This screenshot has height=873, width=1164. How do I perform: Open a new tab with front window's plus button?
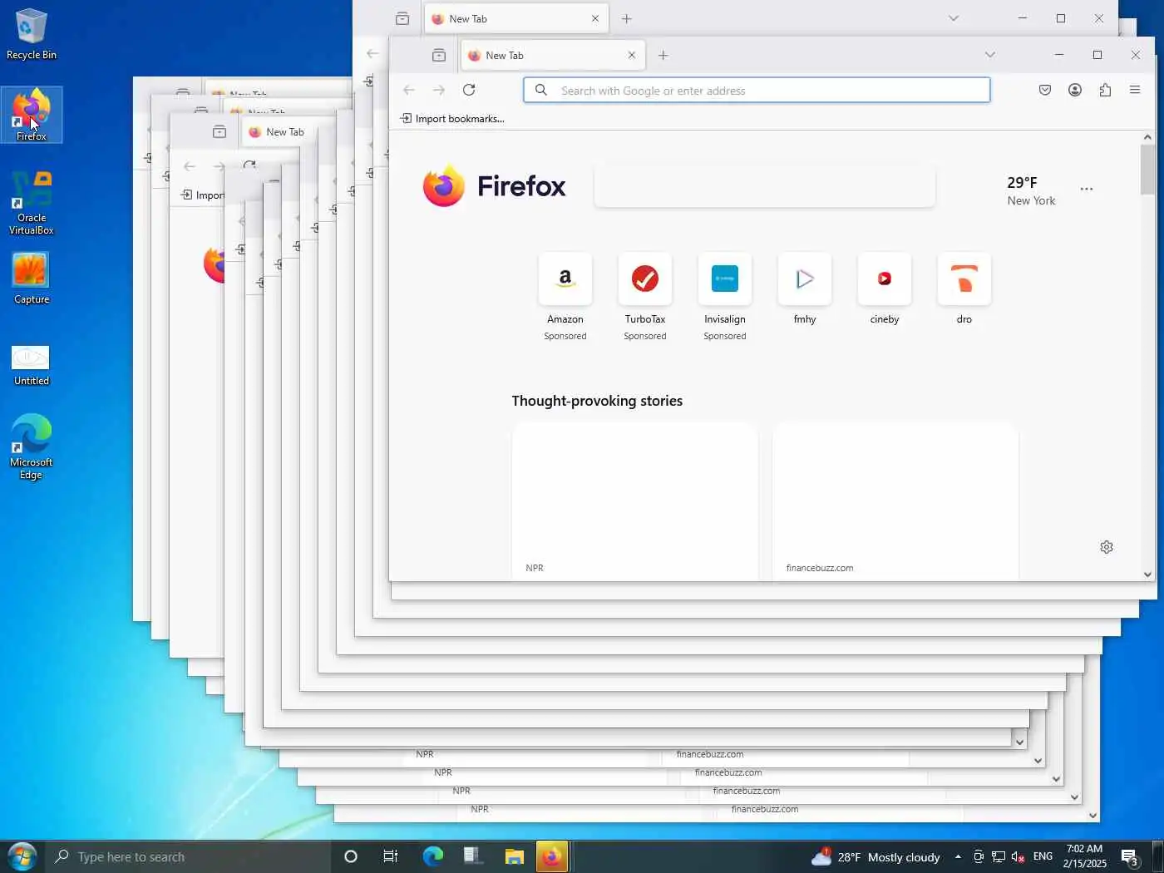[x=663, y=55]
